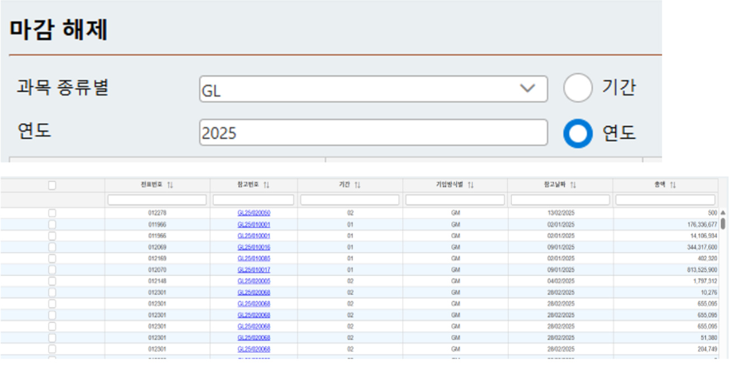
Task: Sort by 기간 using its sort icon
Action: click(357, 185)
